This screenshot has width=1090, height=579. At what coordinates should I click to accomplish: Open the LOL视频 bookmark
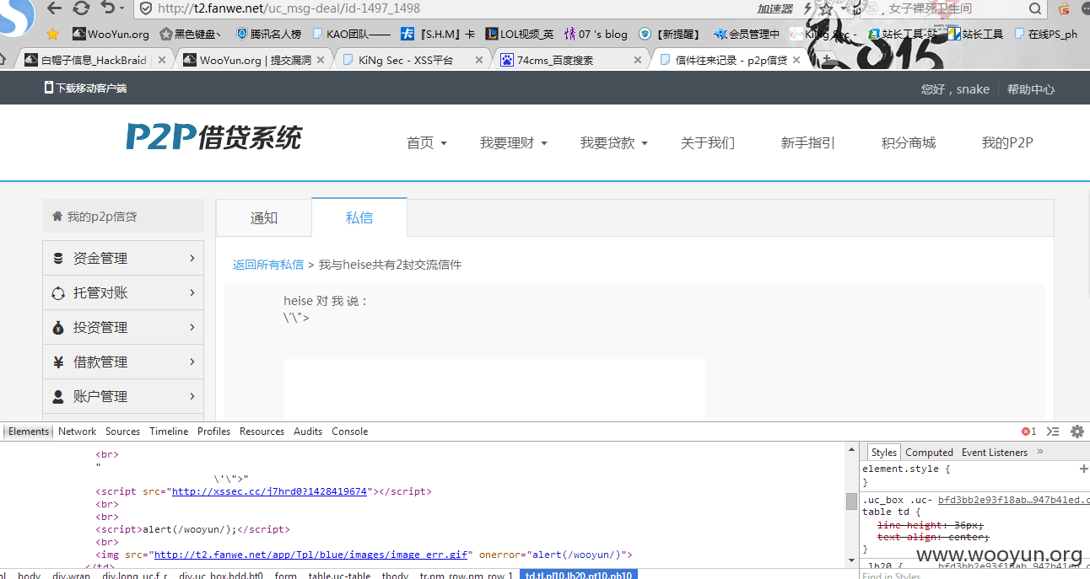(x=519, y=35)
